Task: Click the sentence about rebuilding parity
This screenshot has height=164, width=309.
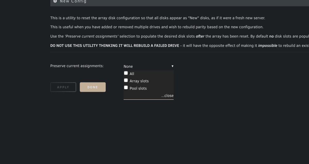Action: [157, 27]
